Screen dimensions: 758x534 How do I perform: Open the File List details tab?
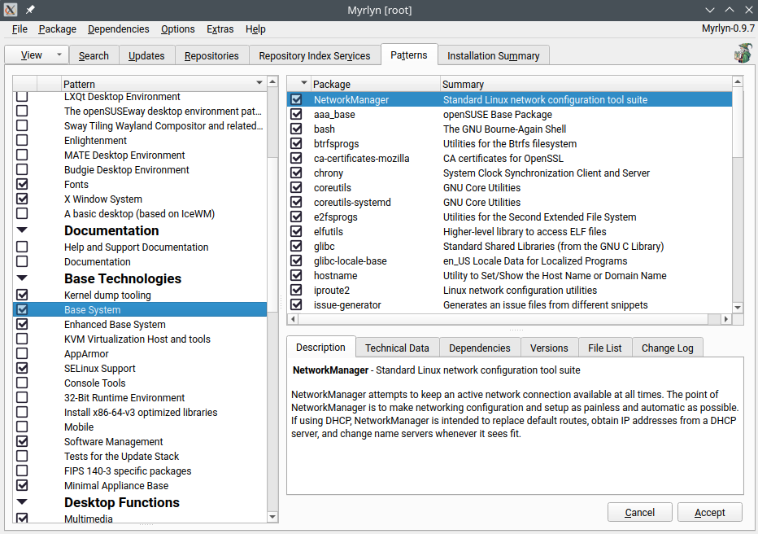pyautogui.click(x=604, y=348)
